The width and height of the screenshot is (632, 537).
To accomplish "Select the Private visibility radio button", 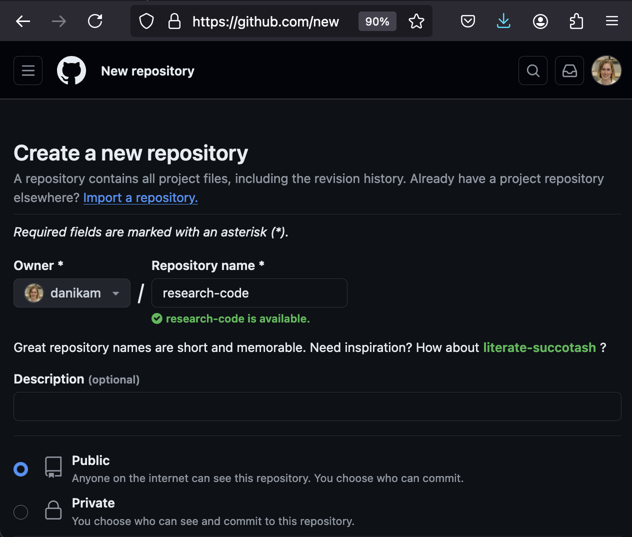I will [x=21, y=512].
